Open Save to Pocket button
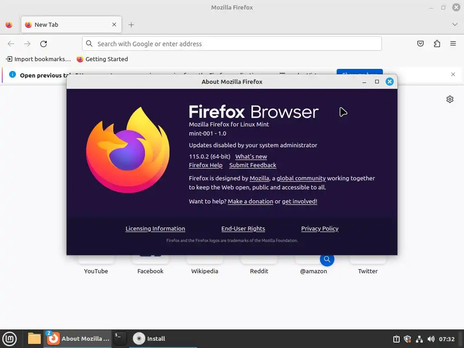 (x=420, y=44)
